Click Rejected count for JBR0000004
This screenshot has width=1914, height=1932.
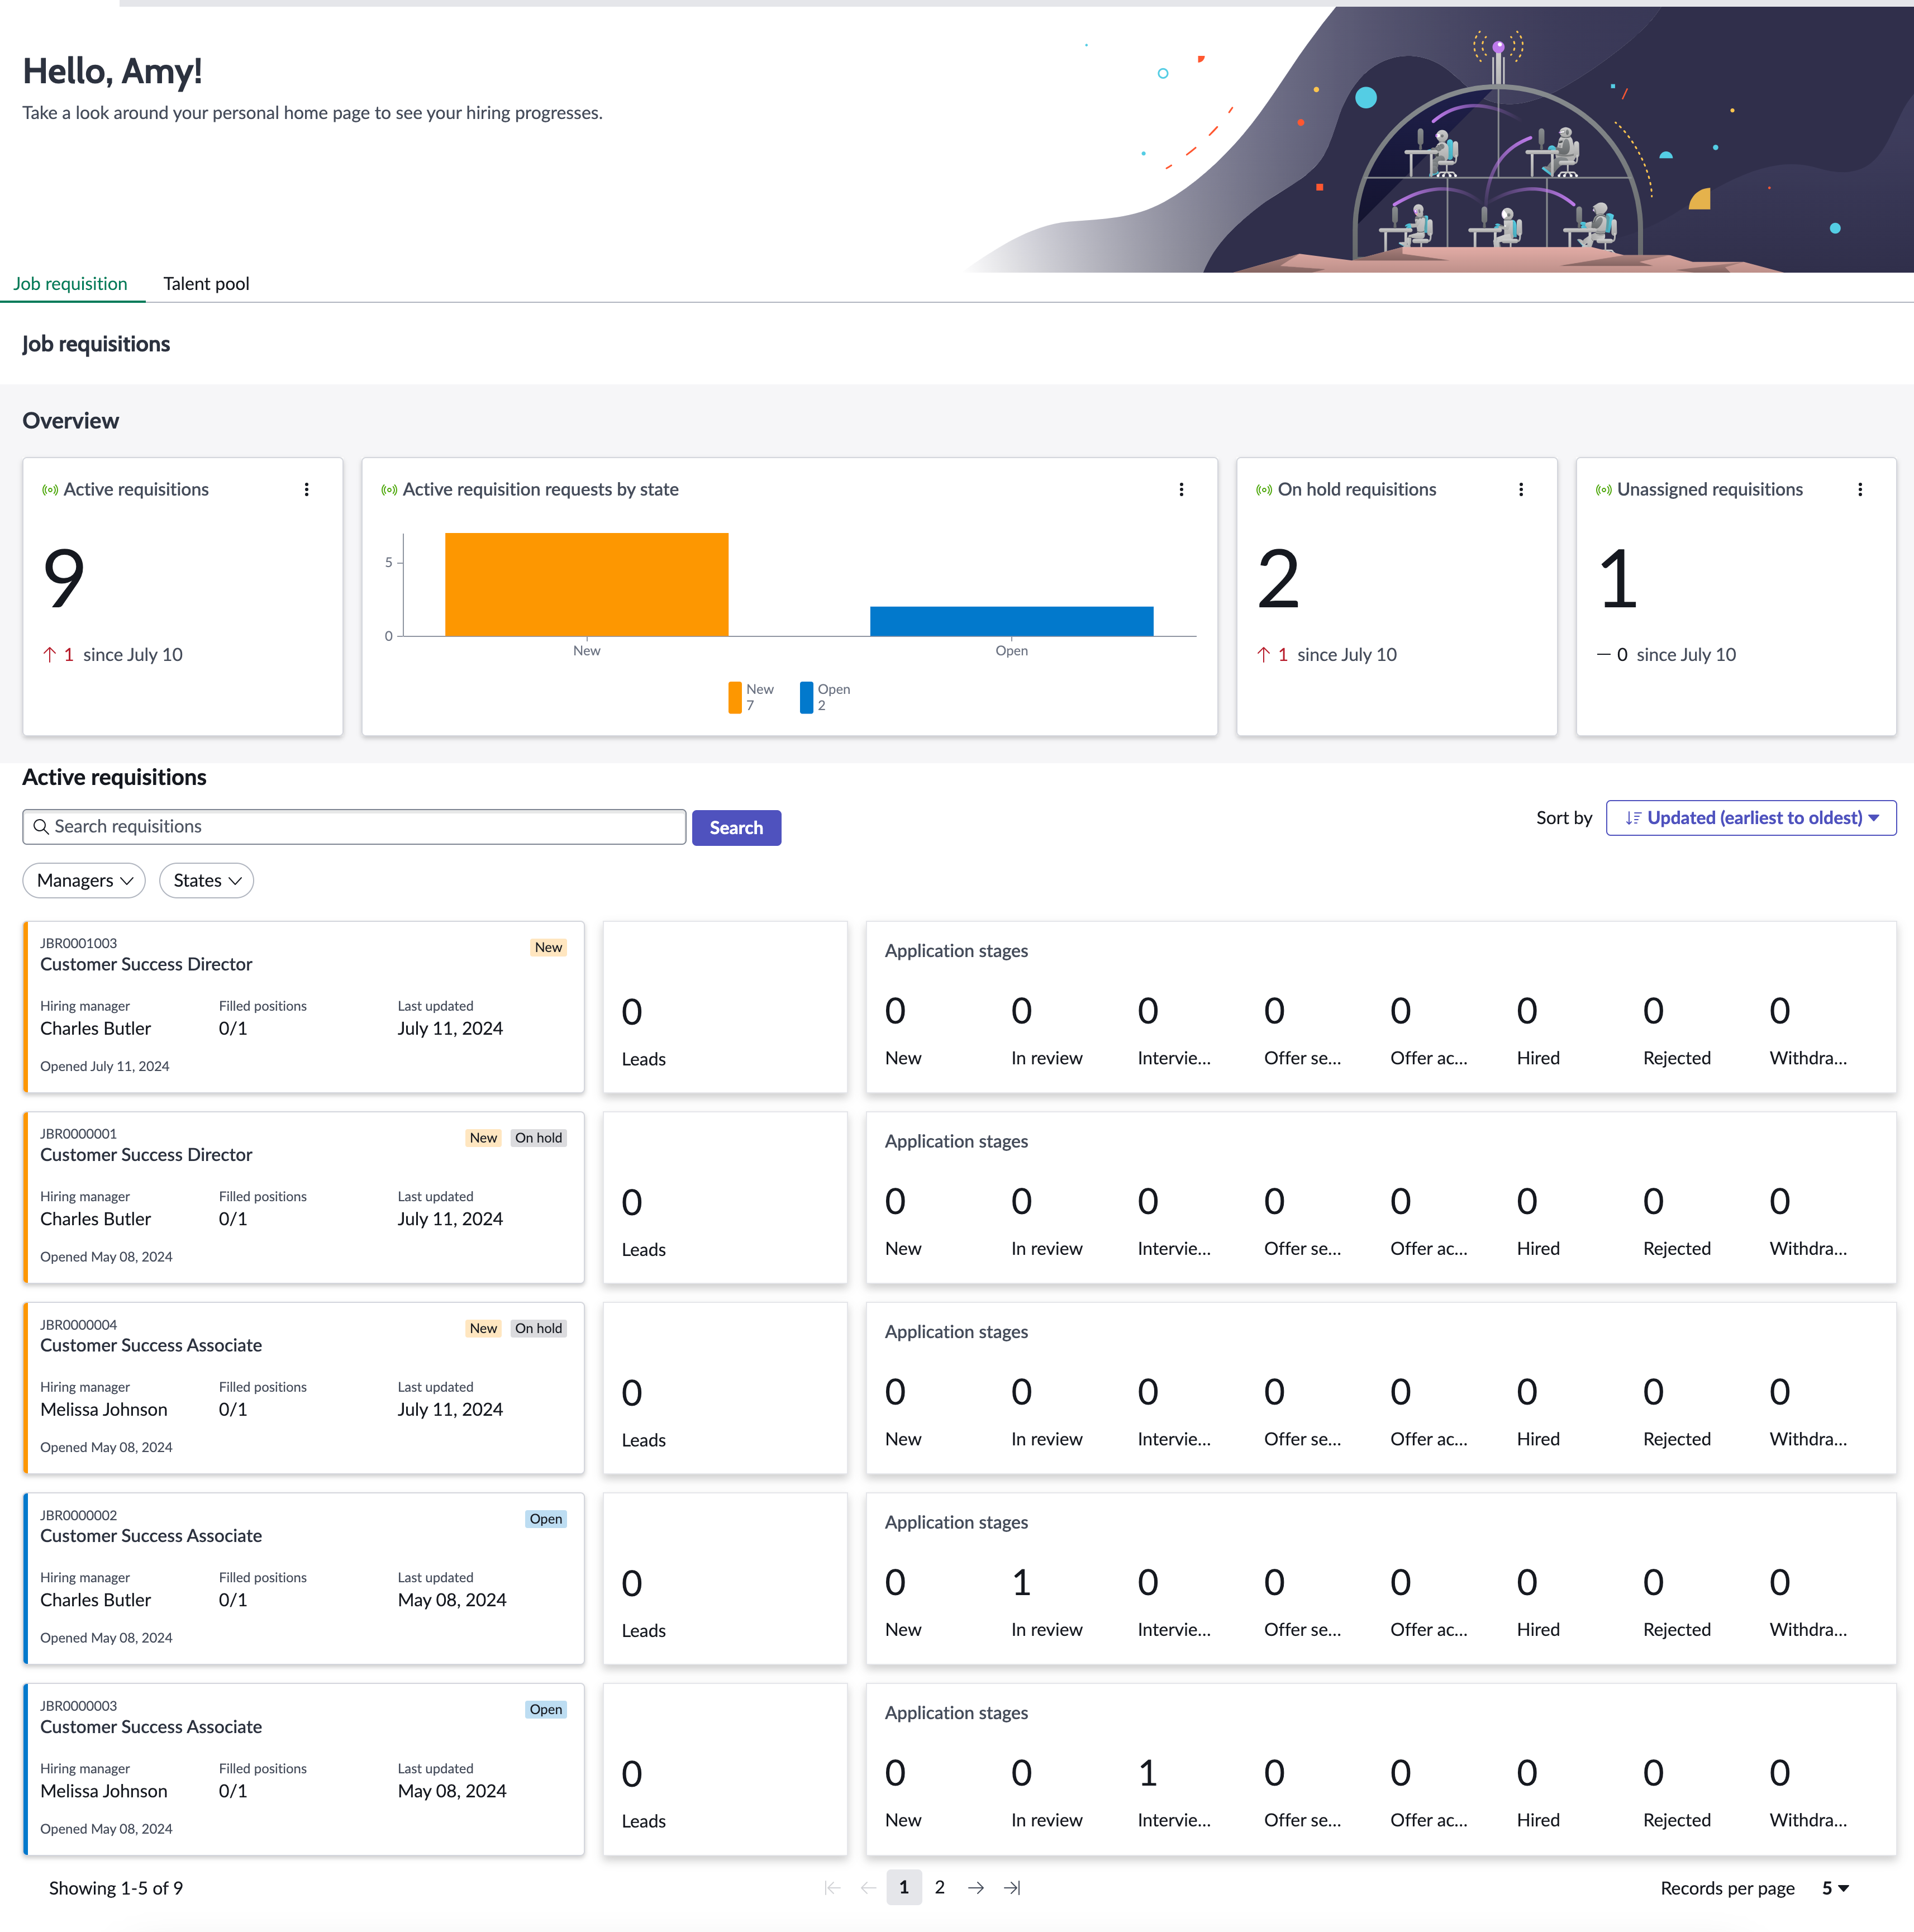coord(1653,1393)
